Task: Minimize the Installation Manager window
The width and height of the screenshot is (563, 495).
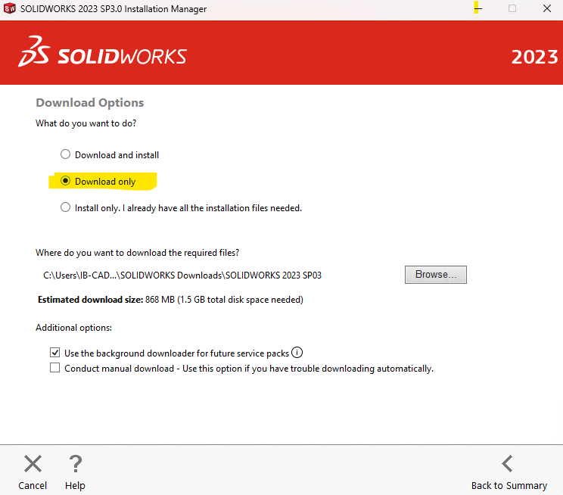Action: coord(477,8)
